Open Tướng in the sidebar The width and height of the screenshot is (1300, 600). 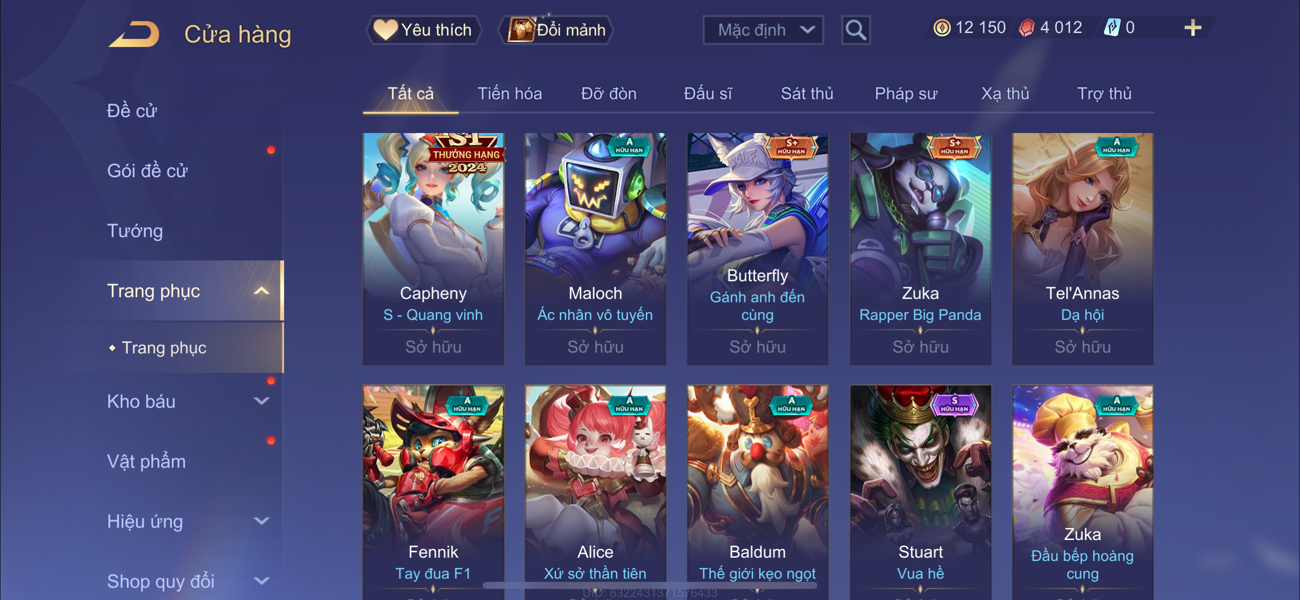(135, 231)
